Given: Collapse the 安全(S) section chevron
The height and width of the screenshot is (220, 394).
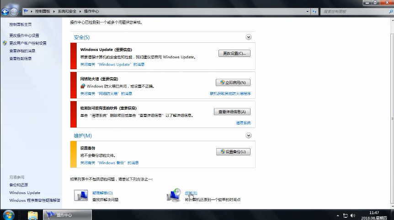Looking at the screenshot, I should 249,37.
